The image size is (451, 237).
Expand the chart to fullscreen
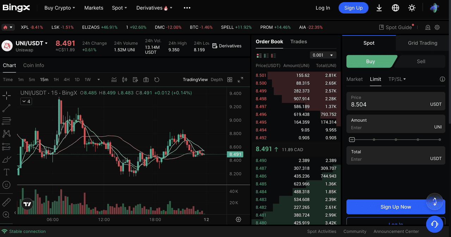click(240, 80)
